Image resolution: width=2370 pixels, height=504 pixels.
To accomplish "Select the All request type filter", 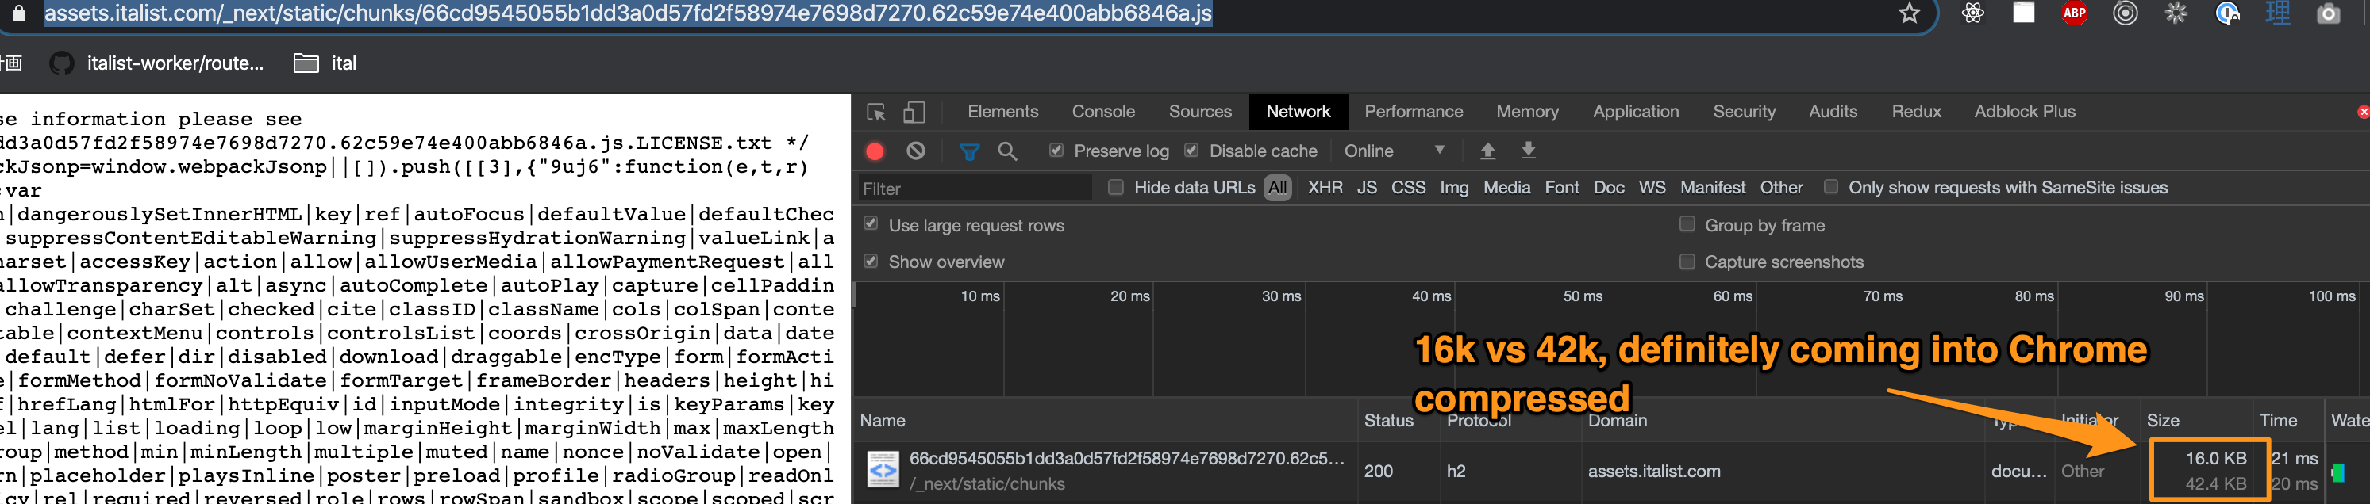I will click(1277, 187).
